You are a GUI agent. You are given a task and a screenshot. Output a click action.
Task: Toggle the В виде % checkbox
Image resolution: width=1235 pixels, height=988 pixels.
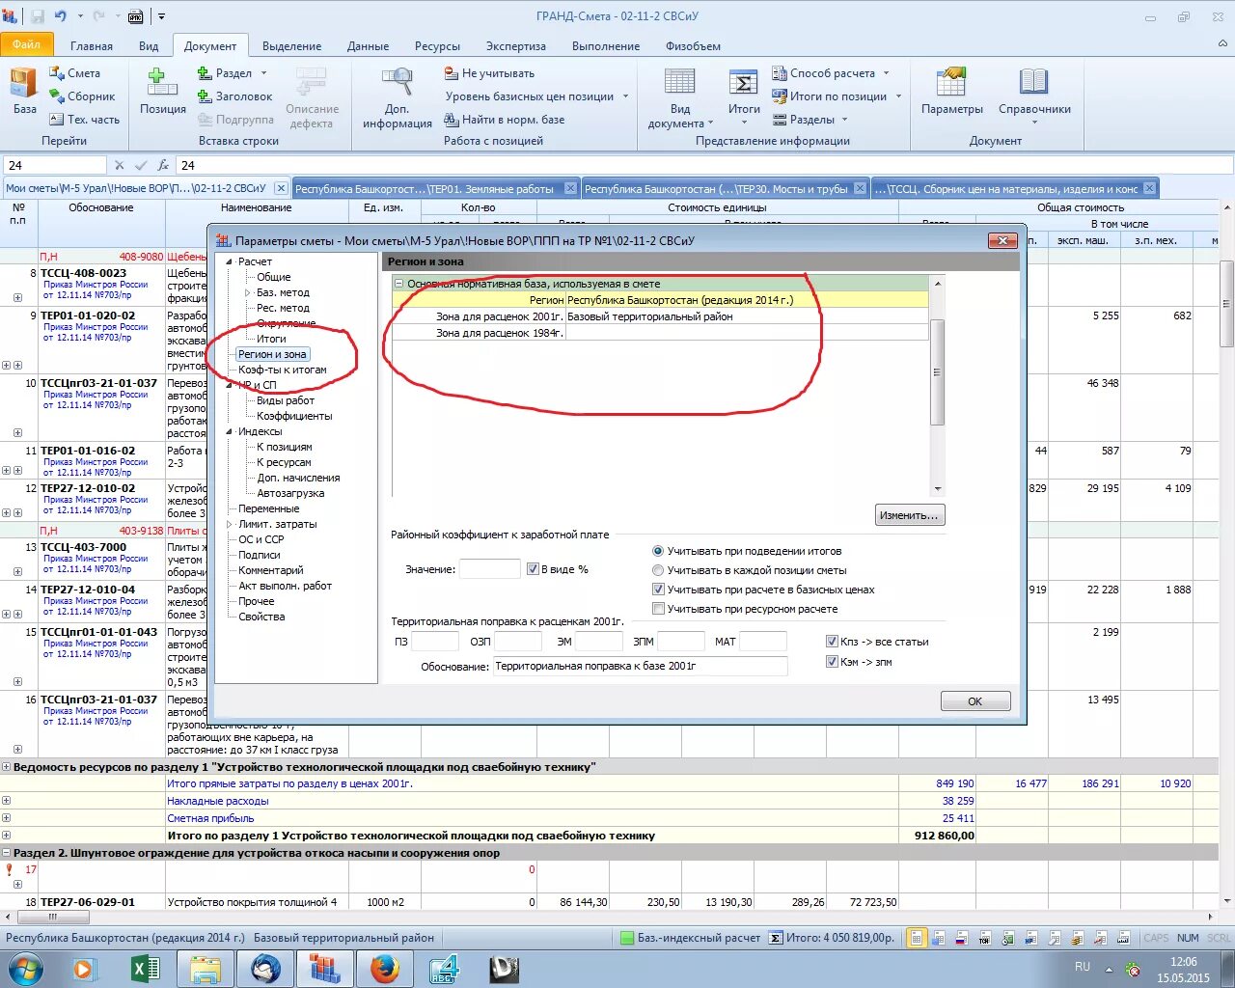pos(533,569)
